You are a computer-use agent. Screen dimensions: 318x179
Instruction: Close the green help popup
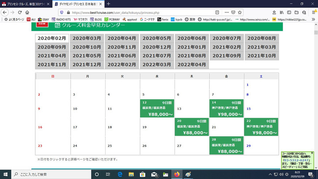click(x=312, y=153)
